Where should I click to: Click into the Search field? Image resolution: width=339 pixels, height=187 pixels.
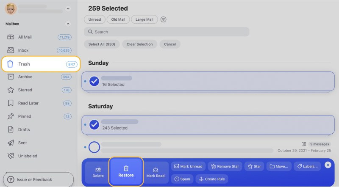click(167, 32)
